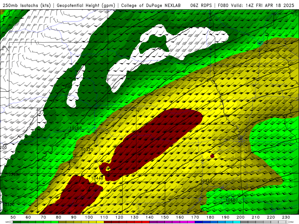Click the 110 label on the color scale

pos(104,217)
